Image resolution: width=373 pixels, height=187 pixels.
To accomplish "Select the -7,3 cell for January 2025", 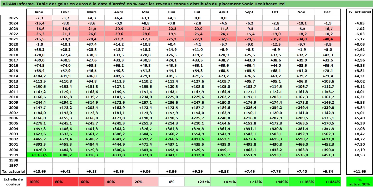I will pyautogui.click(x=40, y=18).
